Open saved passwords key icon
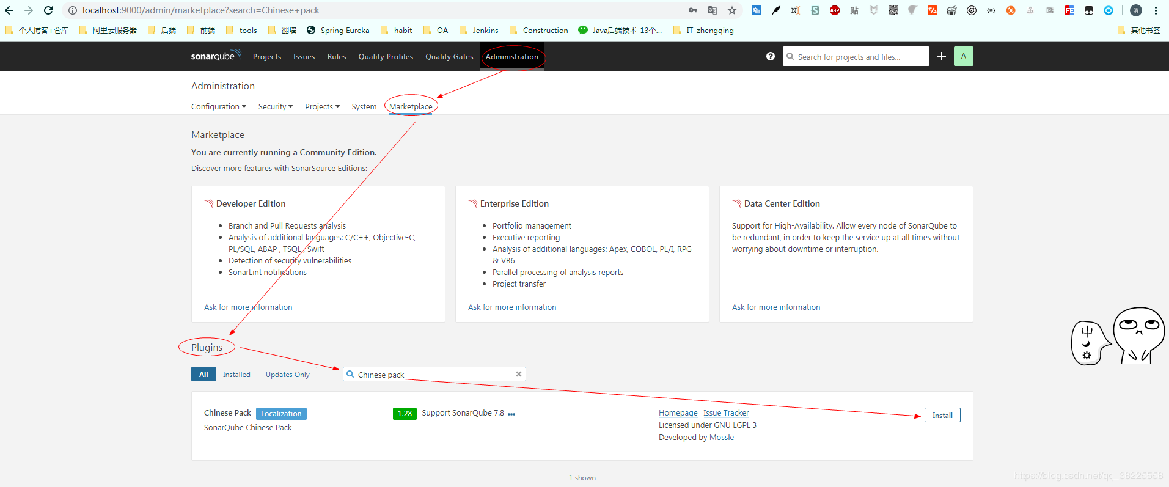 pos(693,10)
